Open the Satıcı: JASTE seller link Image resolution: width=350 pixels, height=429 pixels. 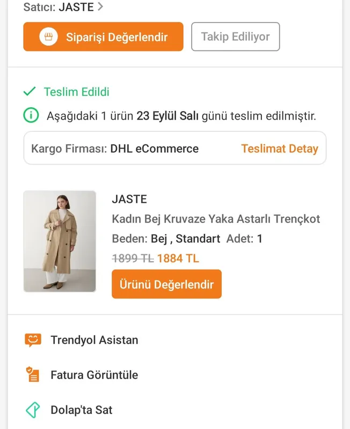pyautogui.click(x=63, y=7)
